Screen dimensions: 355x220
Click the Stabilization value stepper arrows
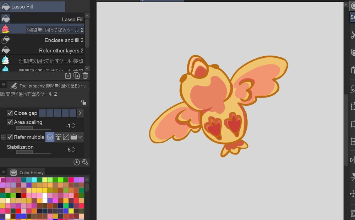(73, 150)
